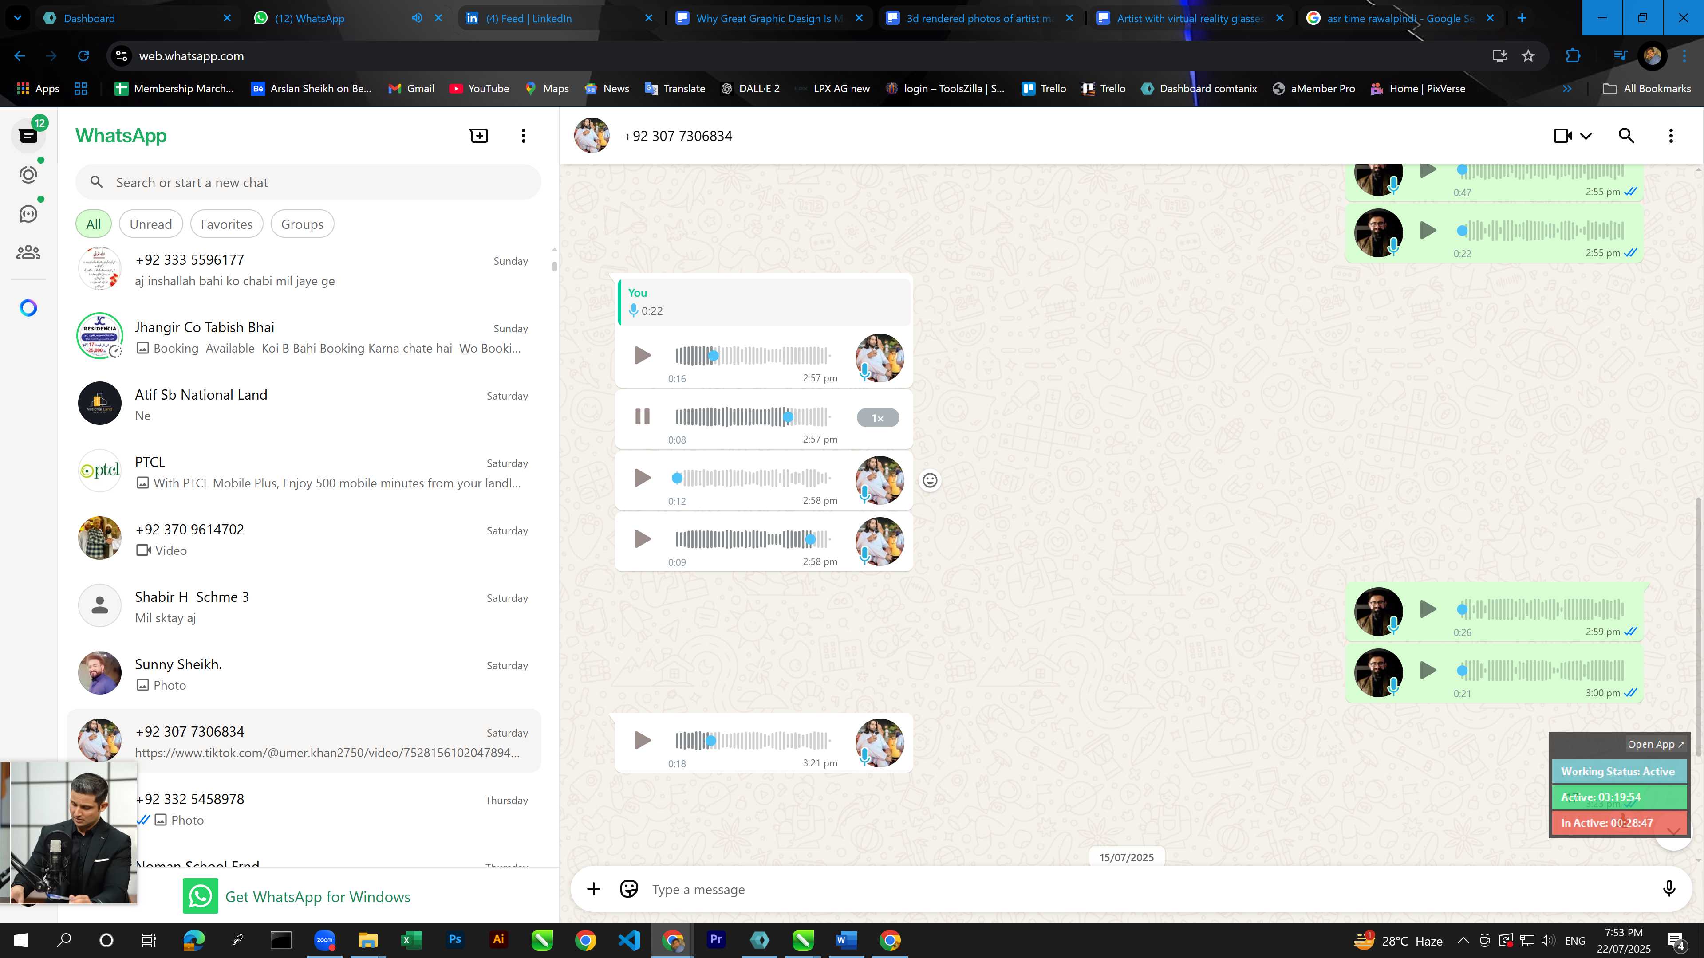
Task: Open the tab search dropdown arrow
Action: 17,18
